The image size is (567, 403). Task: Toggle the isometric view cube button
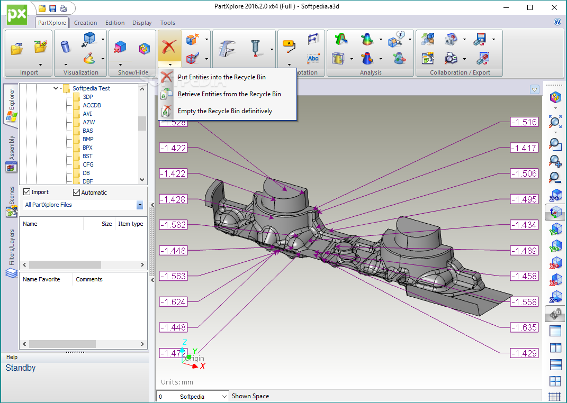click(x=555, y=212)
